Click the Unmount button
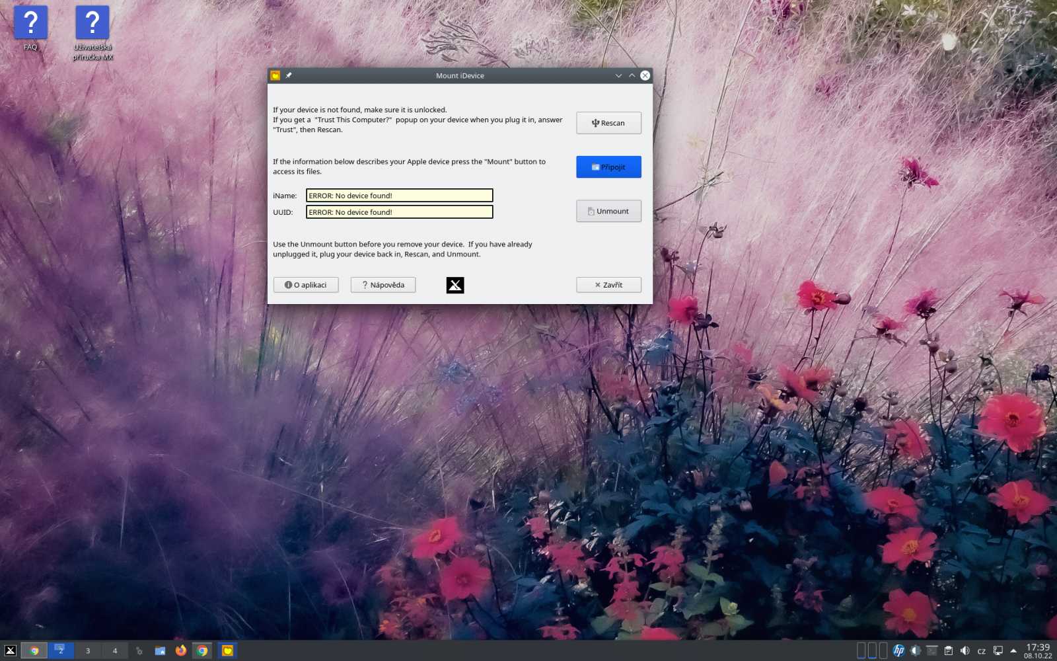The height and width of the screenshot is (661, 1057). click(x=608, y=212)
